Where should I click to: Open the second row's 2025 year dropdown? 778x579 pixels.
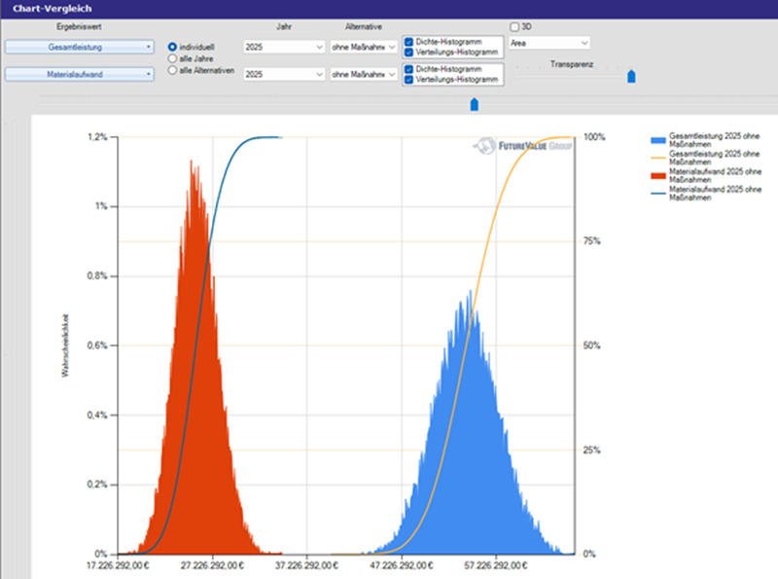tap(284, 75)
